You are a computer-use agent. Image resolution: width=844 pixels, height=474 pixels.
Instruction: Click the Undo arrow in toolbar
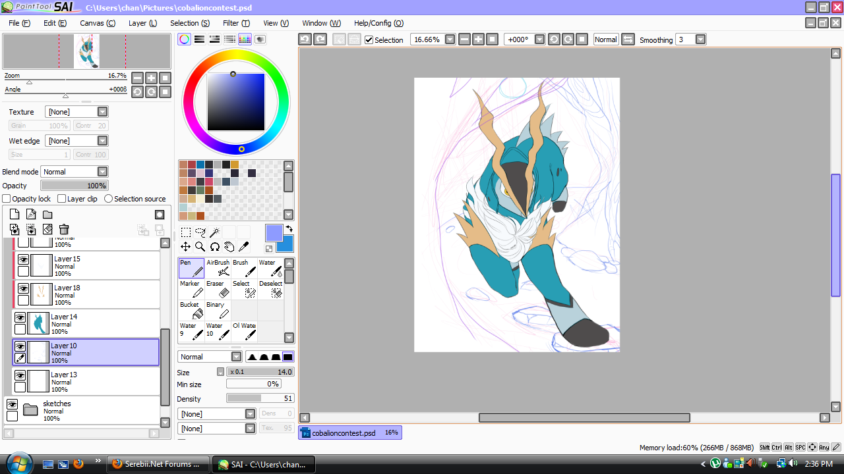(305, 39)
